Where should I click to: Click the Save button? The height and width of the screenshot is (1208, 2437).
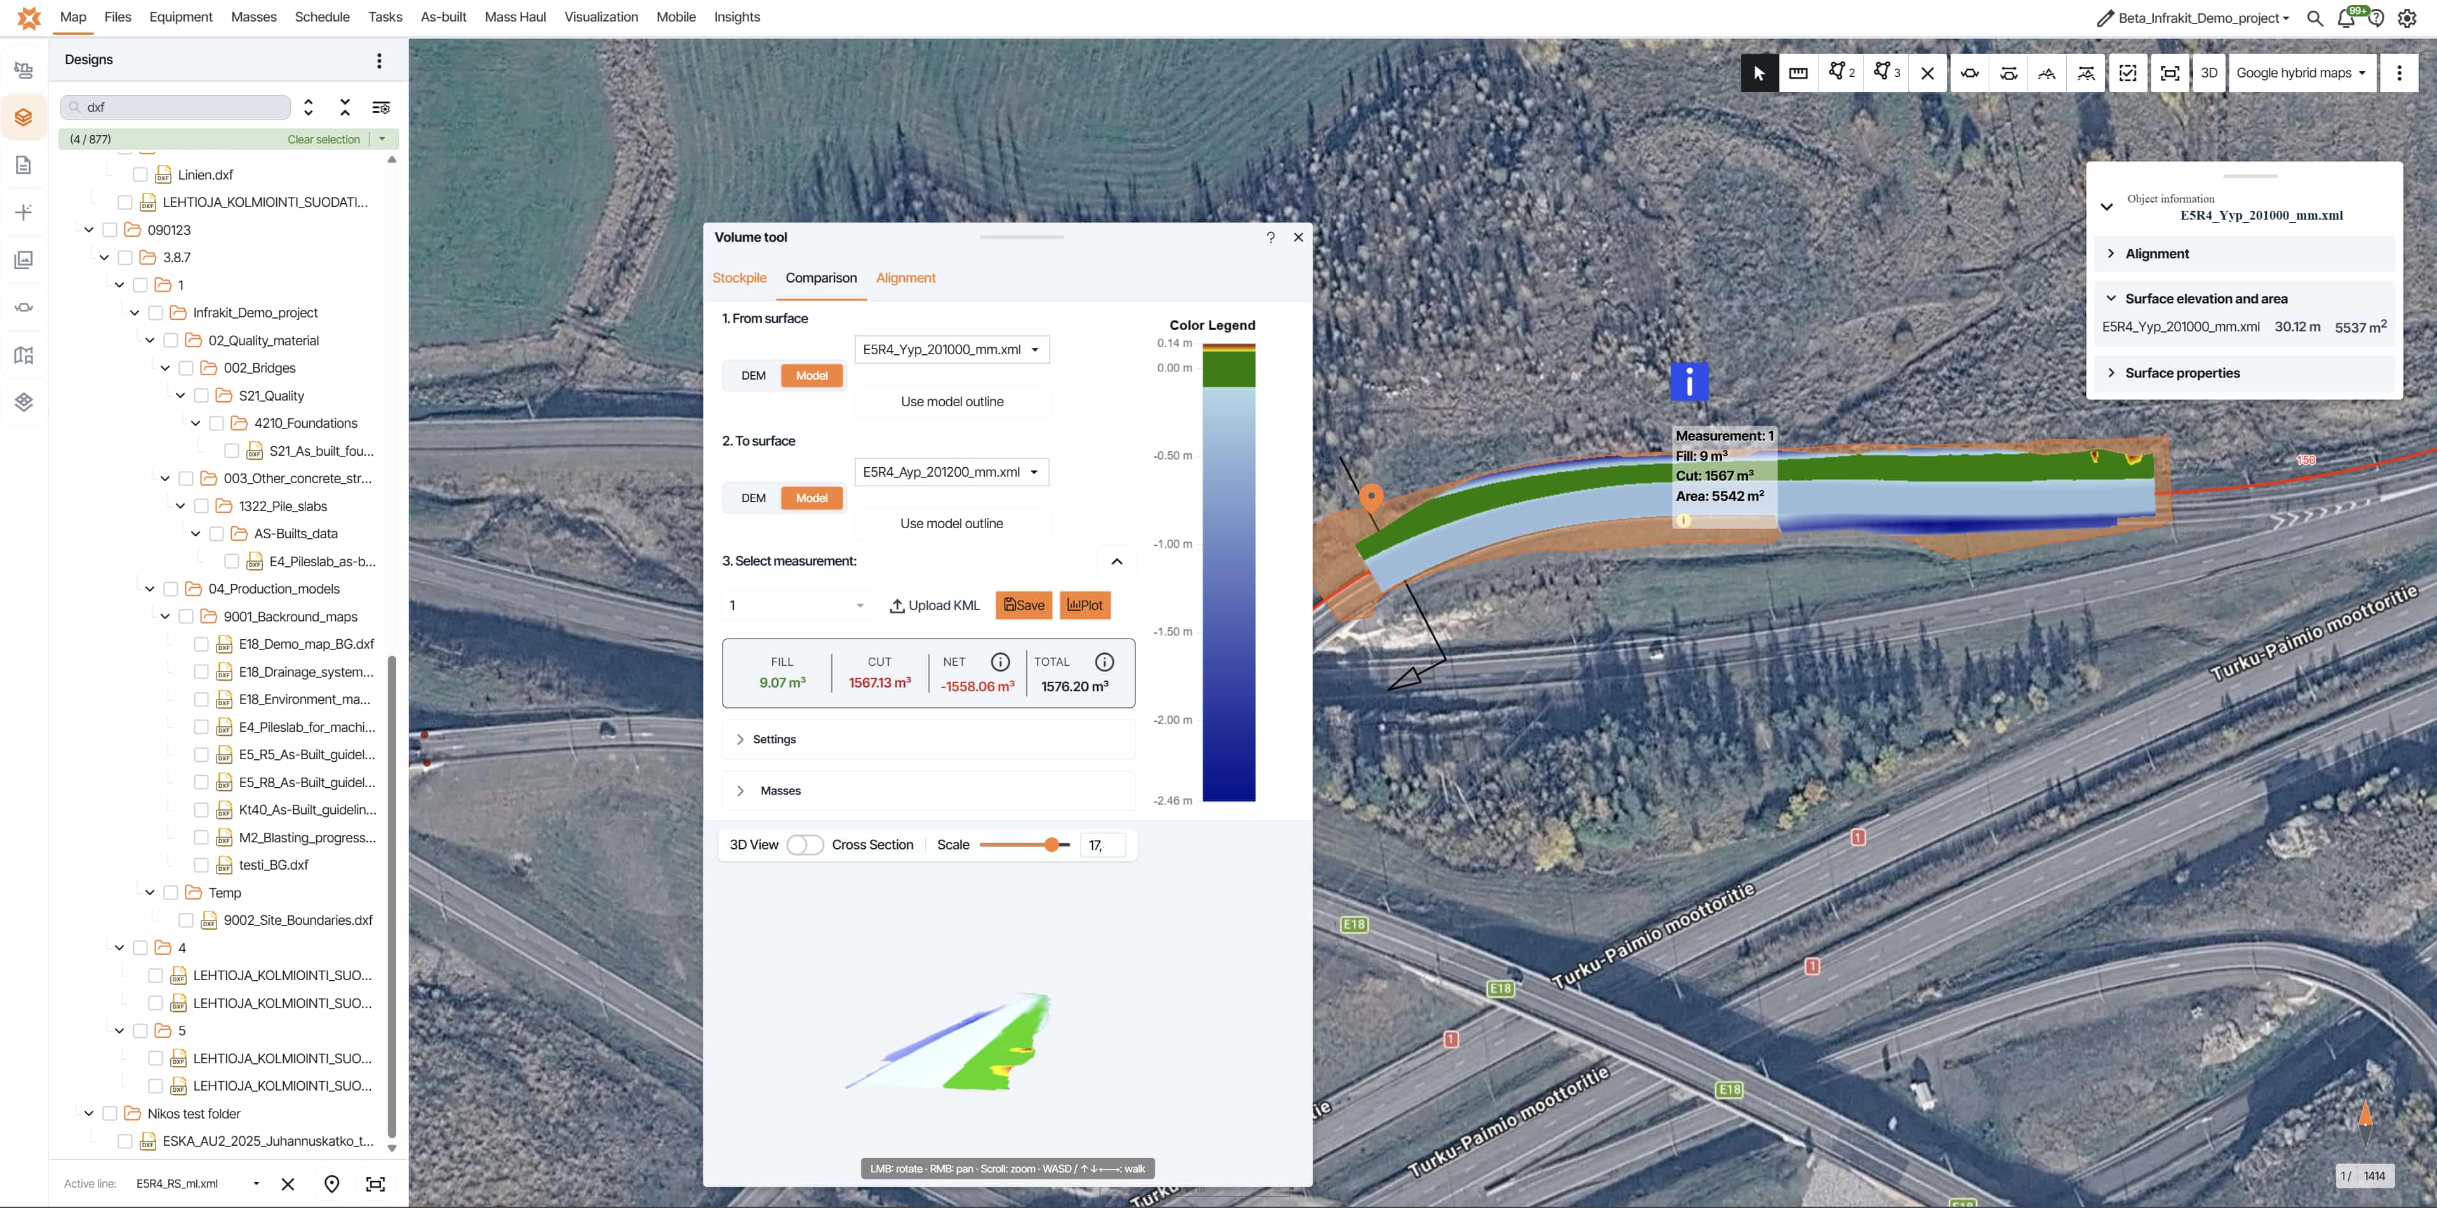pyautogui.click(x=1024, y=606)
